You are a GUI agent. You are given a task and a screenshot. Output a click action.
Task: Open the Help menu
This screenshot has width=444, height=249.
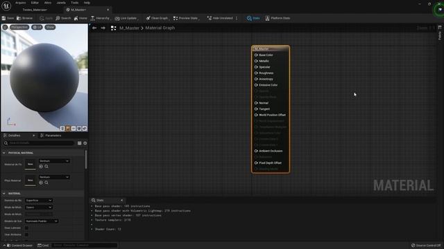click(87, 3)
